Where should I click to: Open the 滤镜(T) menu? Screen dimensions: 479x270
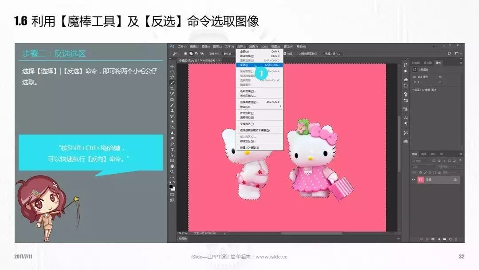point(253,47)
